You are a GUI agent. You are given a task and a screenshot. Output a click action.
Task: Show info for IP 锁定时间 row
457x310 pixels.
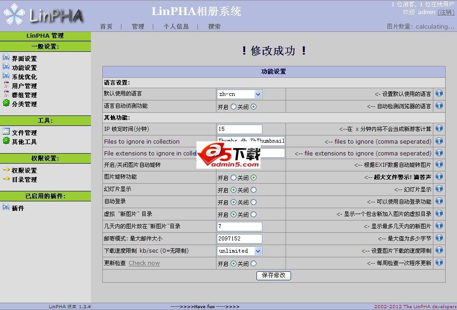(439, 128)
